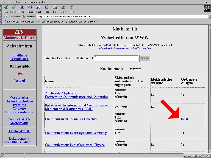Open Search from the navigation toolbar

38,9
